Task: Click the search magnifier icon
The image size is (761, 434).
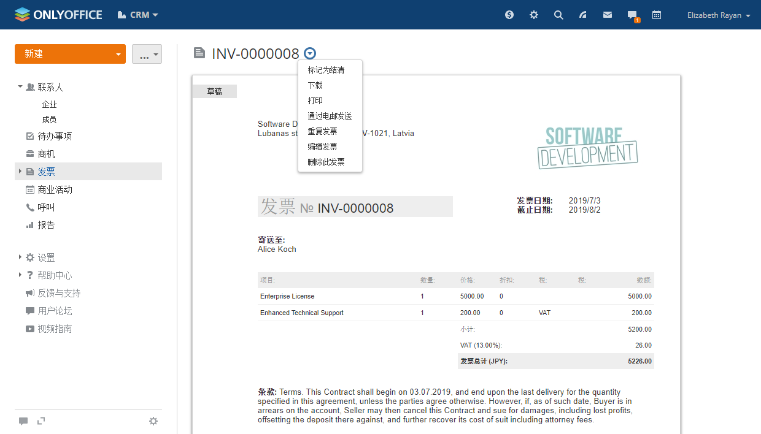Action: pyautogui.click(x=558, y=15)
